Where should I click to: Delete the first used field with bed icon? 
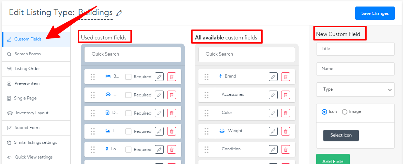(x=172, y=77)
